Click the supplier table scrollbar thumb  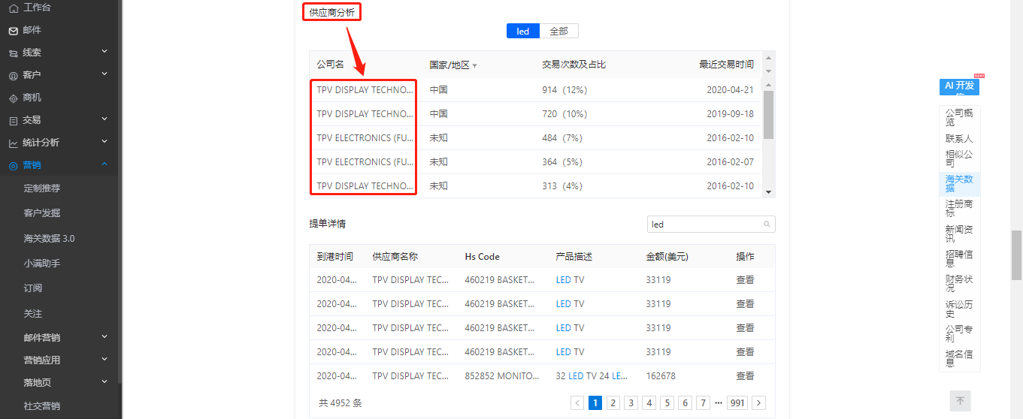768,115
